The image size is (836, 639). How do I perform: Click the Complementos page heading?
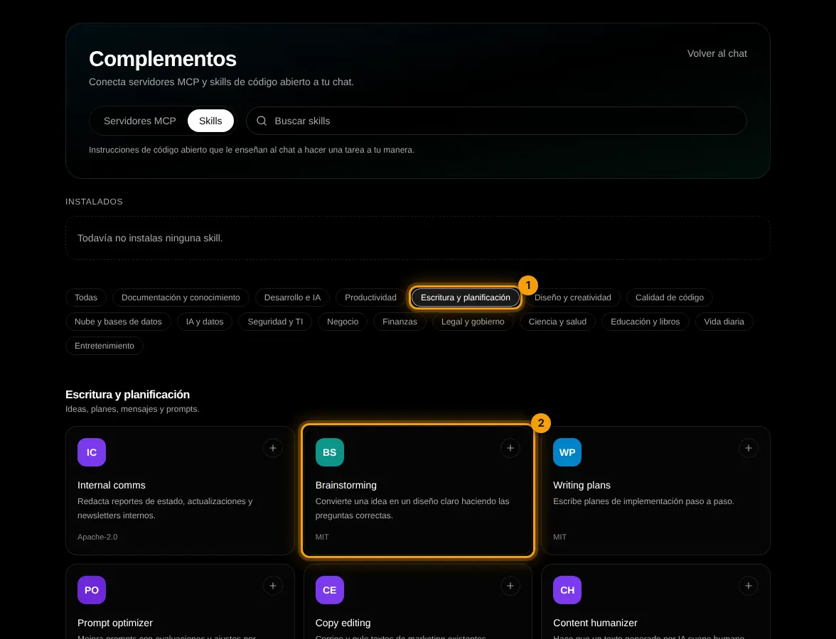(163, 58)
